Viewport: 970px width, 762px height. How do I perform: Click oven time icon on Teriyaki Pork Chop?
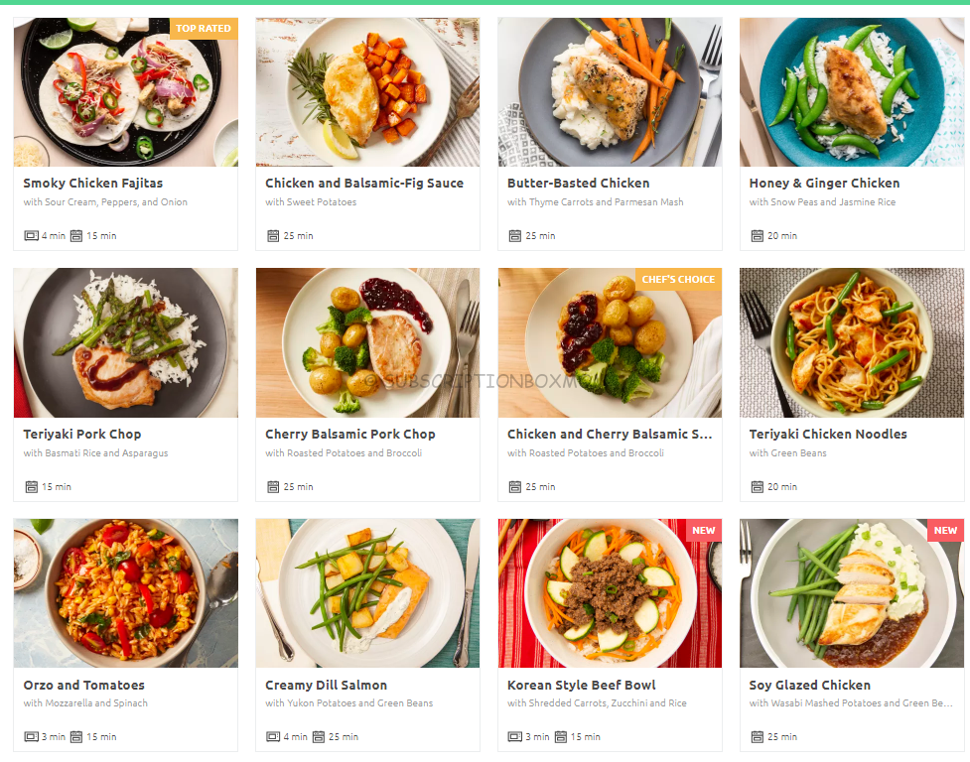coord(32,487)
